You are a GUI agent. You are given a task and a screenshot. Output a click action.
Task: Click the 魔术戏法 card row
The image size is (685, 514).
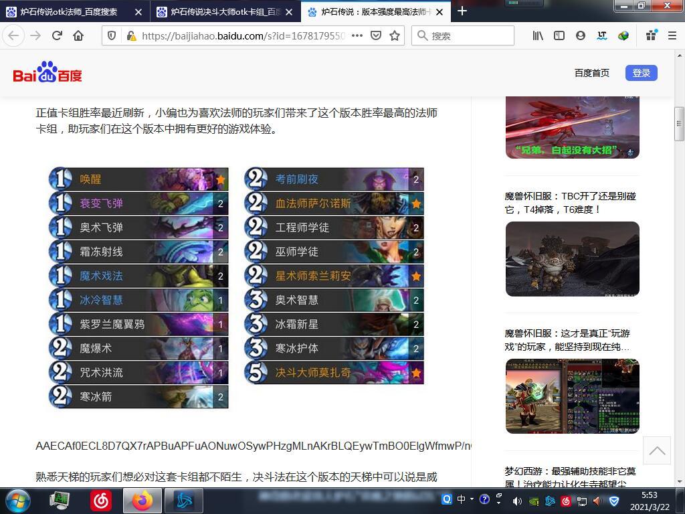(138, 276)
